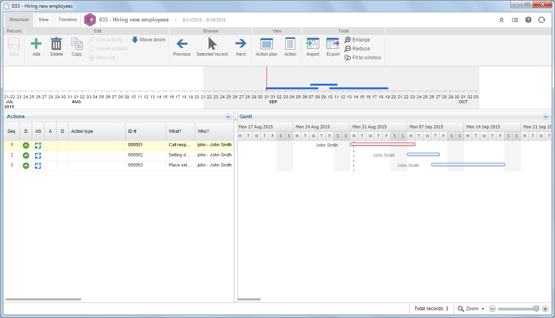
Task: Click the splitter arrow between Actions and Gantt
Action: (x=236, y=119)
